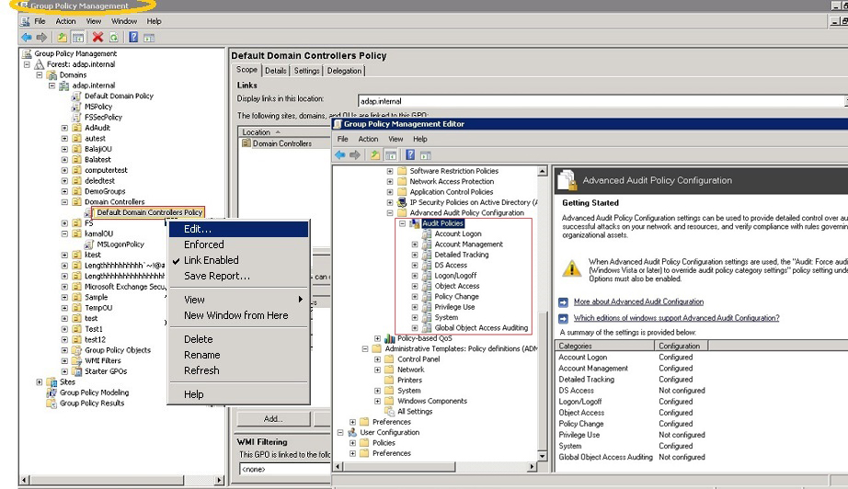Switch to the Delegation tab

345,71
